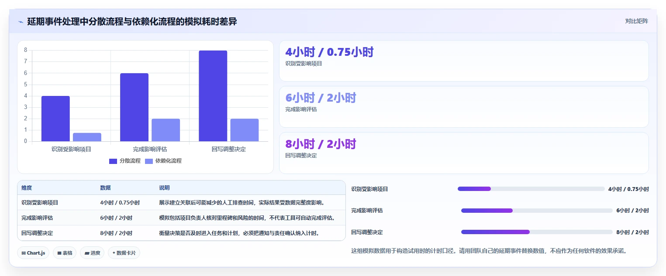Click the panel title 延期事件处理中分散流程
Viewport: 666px width, 276px height.
pos(132,21)
